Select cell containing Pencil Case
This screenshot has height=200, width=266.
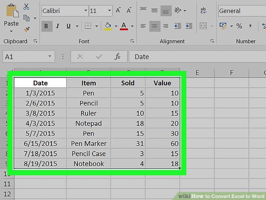(x=88, y=154)
